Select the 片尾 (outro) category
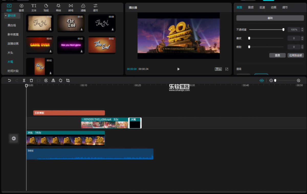This screenshot has width=307, height=194. pyautogui.click(x=10, y=62)
